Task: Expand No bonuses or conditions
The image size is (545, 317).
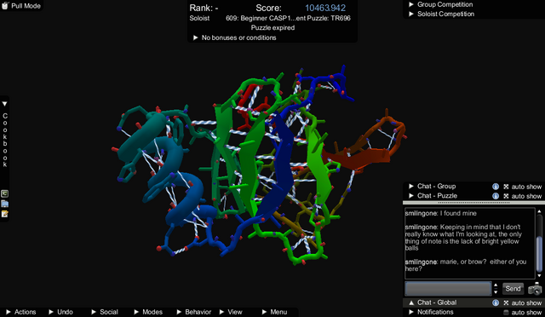Action: click(x=235, y=37)
